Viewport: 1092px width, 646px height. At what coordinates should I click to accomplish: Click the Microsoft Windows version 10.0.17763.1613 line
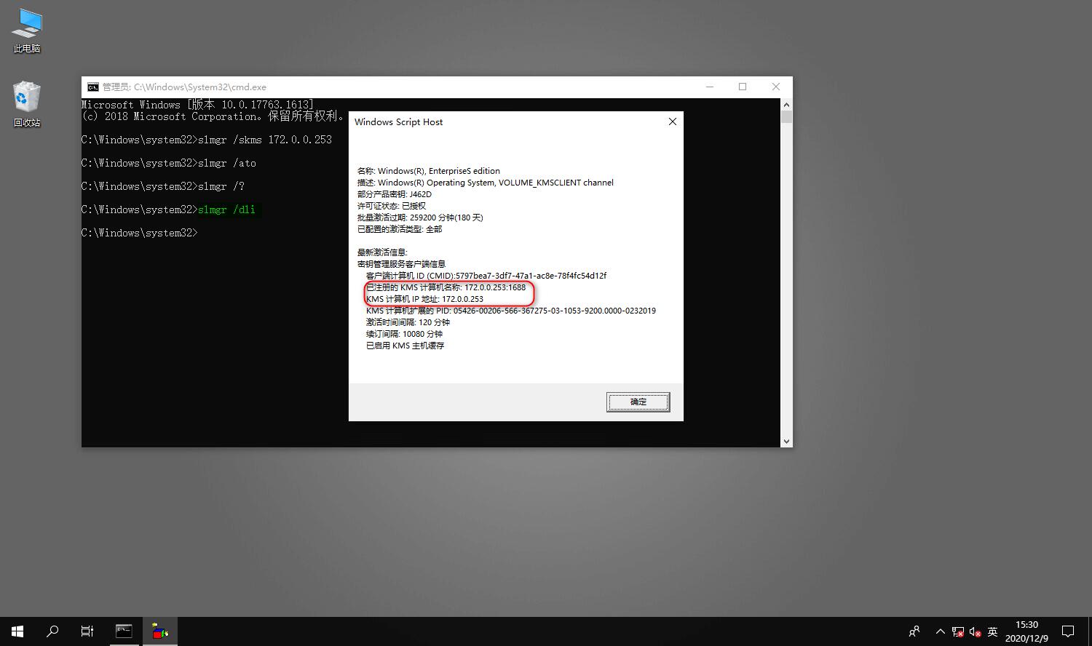pos(198,104)
